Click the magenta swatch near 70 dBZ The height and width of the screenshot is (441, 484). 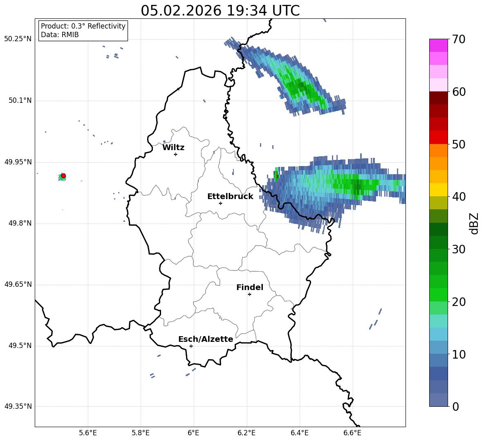(x=438, y=45)
